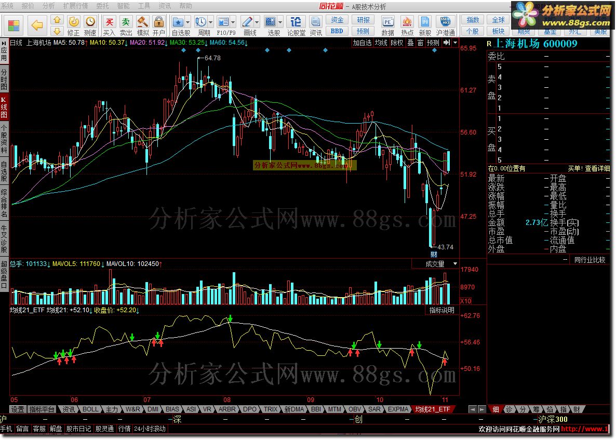Go back with the yellow left arrow
This screenshot has height=440, width=616.
37,25
